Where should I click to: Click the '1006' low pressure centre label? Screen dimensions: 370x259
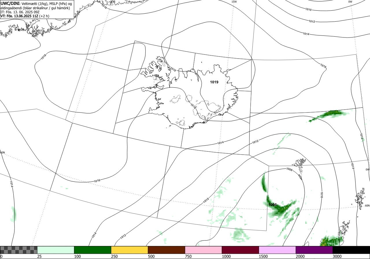pos(273,205)
